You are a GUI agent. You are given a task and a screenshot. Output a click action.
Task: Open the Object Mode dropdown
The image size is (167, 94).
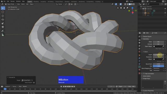click(x=10, y=4)
